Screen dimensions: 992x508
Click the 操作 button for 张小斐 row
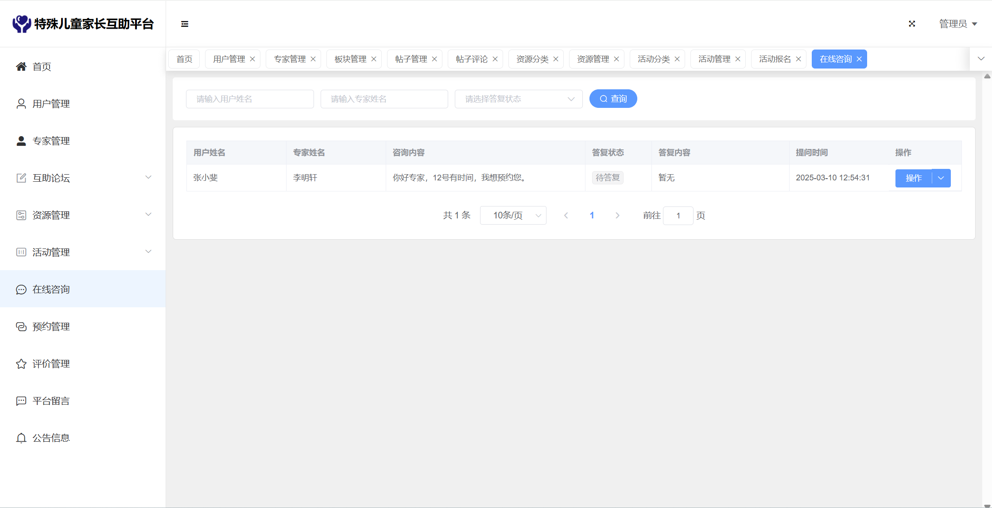913,178
